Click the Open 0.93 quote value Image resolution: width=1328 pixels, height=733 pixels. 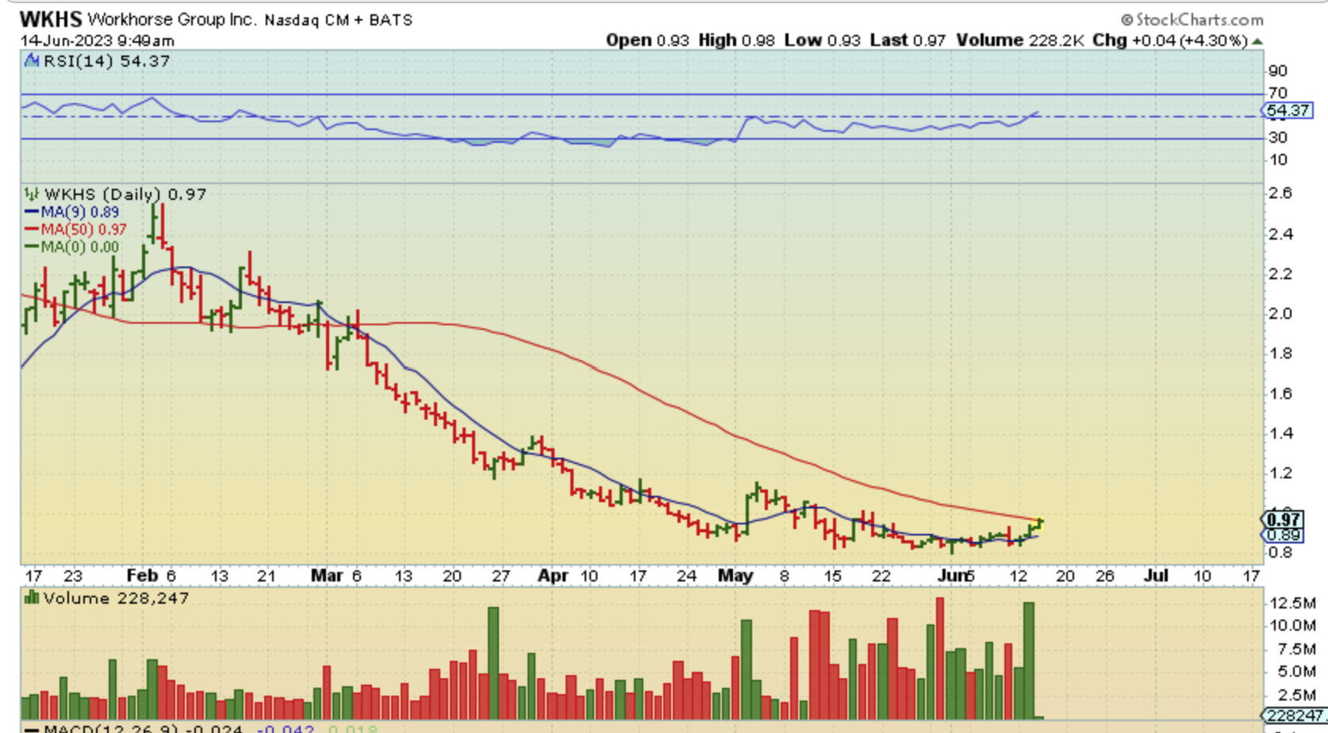point(647,40)
